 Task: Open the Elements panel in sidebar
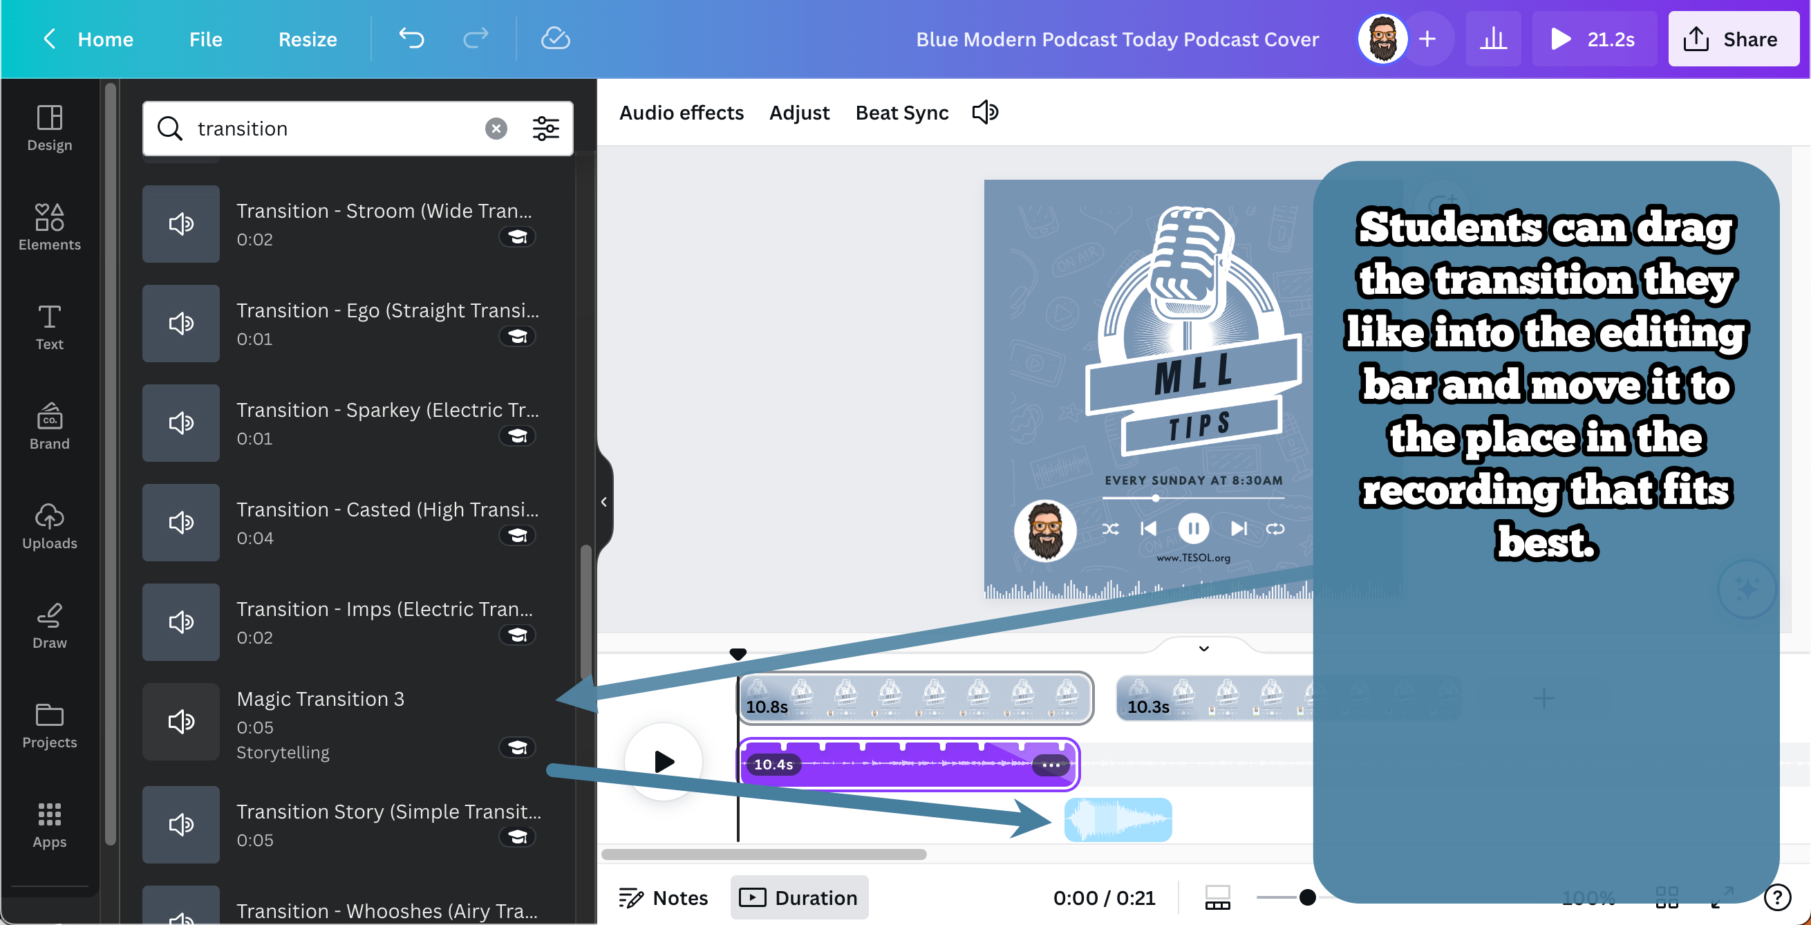click(x=49, y=226)
